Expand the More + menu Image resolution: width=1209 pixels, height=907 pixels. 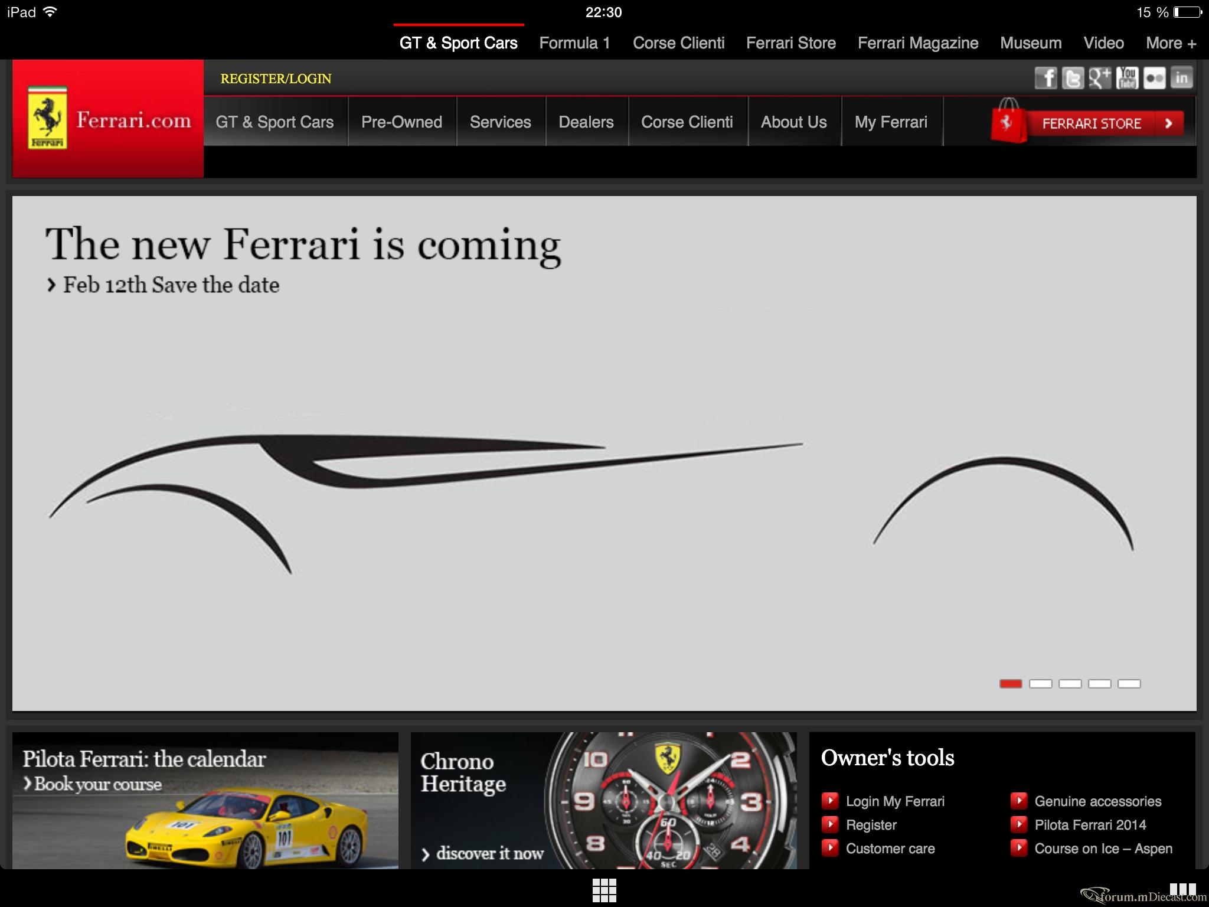[x=1171, y=43]
